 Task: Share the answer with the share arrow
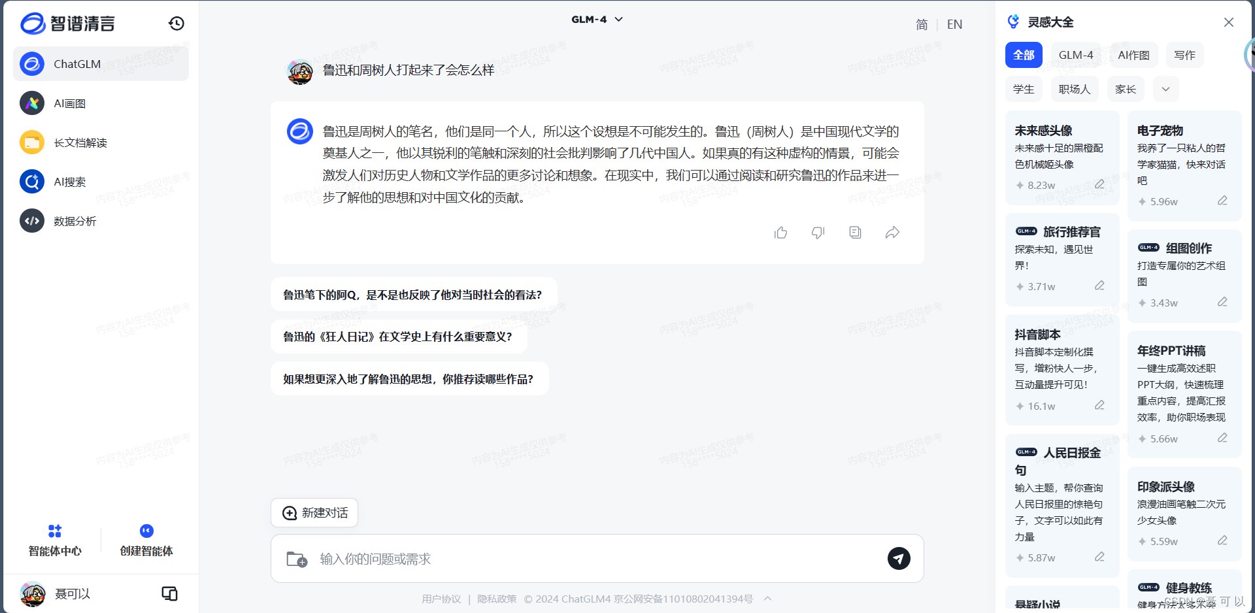coord(892,232)
